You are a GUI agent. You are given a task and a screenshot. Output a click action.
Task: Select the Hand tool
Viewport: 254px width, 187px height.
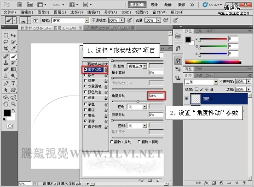pos(6,104)
